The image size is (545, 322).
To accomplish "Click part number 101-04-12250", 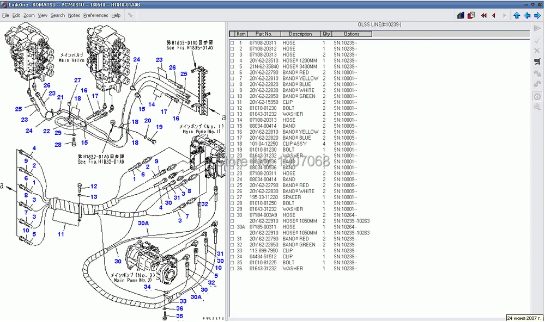I will tap(263, 144).
